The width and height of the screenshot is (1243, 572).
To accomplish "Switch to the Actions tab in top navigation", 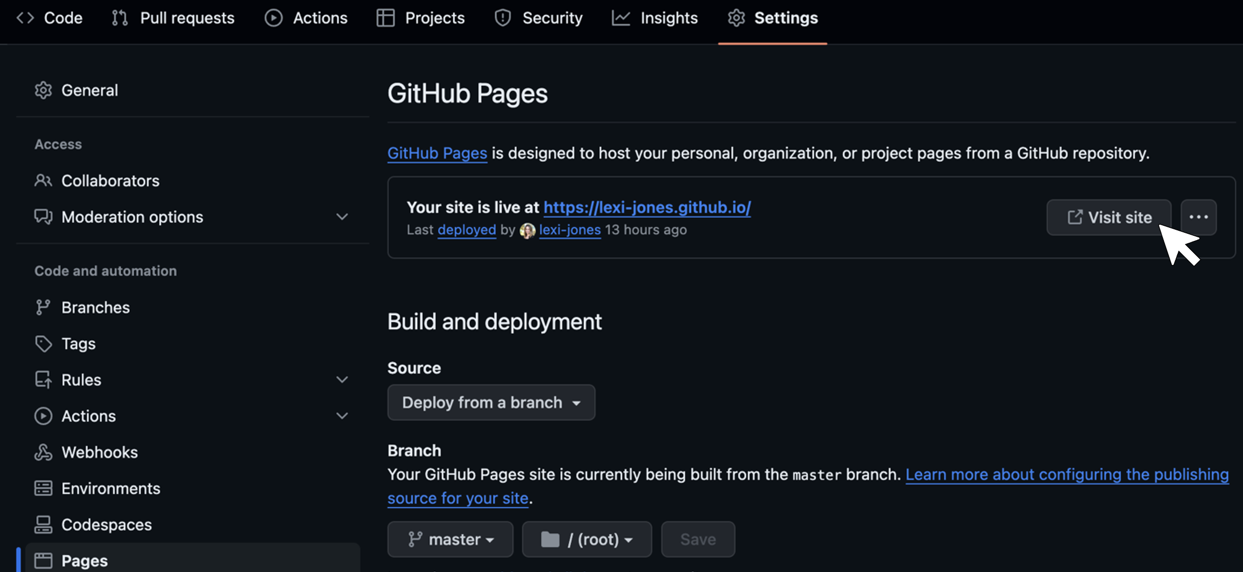I will pos(306,18).
